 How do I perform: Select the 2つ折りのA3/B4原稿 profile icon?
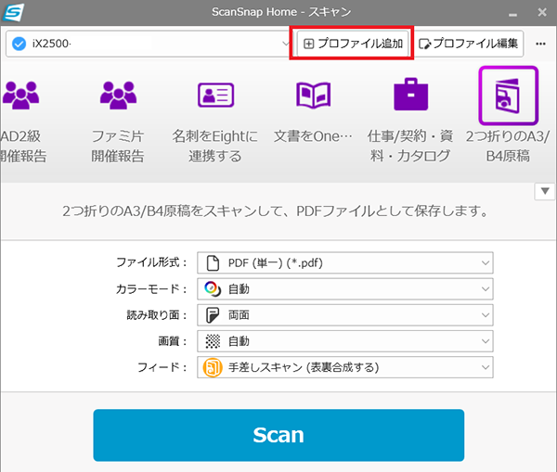509,96
